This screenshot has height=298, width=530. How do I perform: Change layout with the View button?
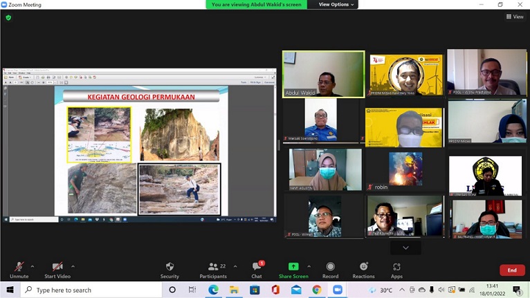point(515,17)
